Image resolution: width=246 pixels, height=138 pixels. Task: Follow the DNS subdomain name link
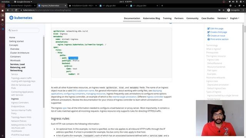tap(83, 90)
